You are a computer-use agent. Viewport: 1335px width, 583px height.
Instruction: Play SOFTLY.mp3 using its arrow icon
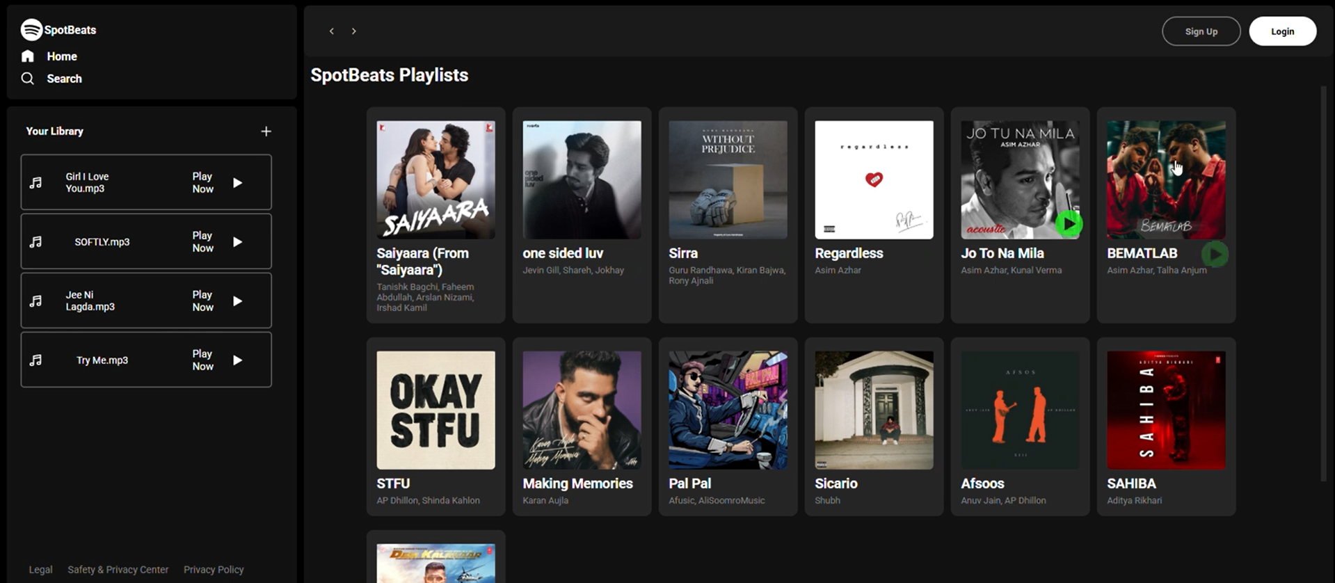[238, 242]
